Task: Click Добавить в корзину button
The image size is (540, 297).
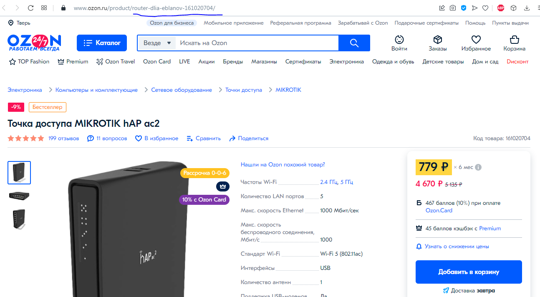Action: tap(469, 272)
